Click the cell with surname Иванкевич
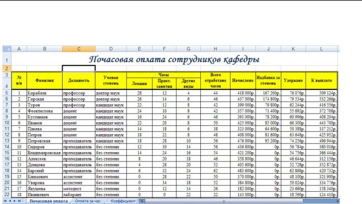This screenshot has height=204, width=362. click(44, 194)
